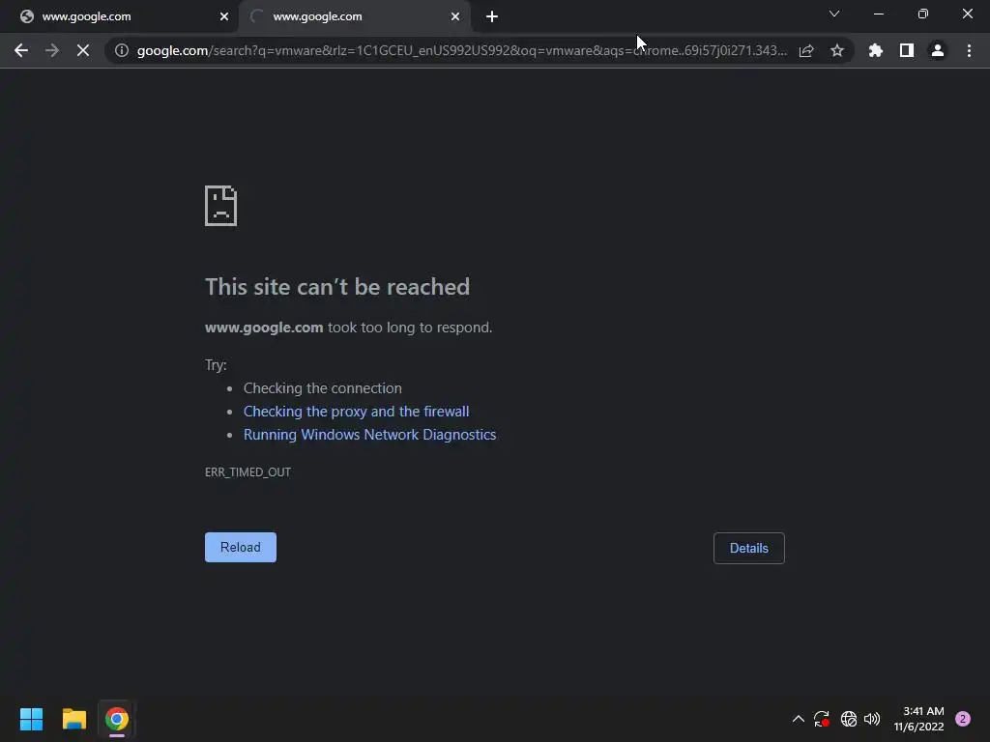View site information icon in address bar
The width and height of the screenshot is (990, 742).
(122, 50)
